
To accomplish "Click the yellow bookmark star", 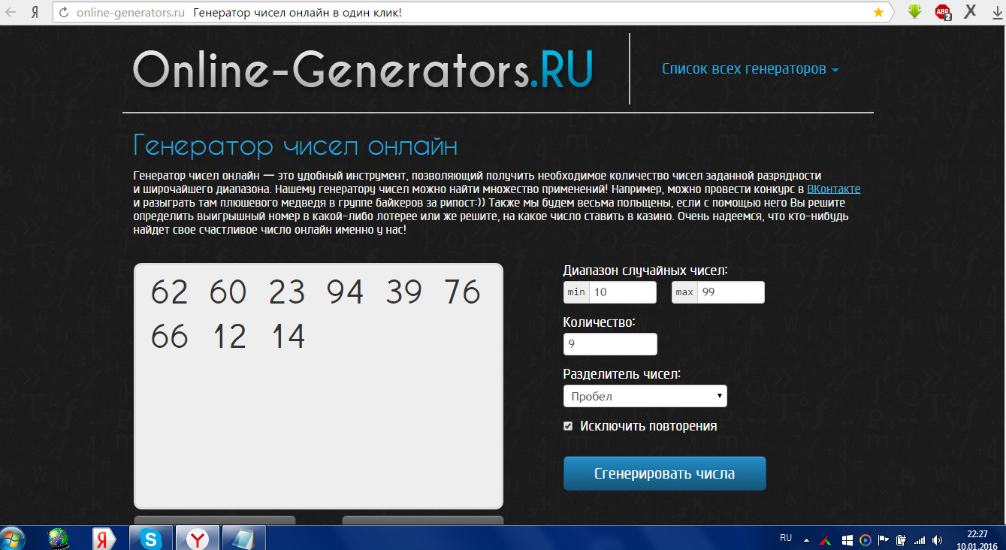I will coord(878,13).
